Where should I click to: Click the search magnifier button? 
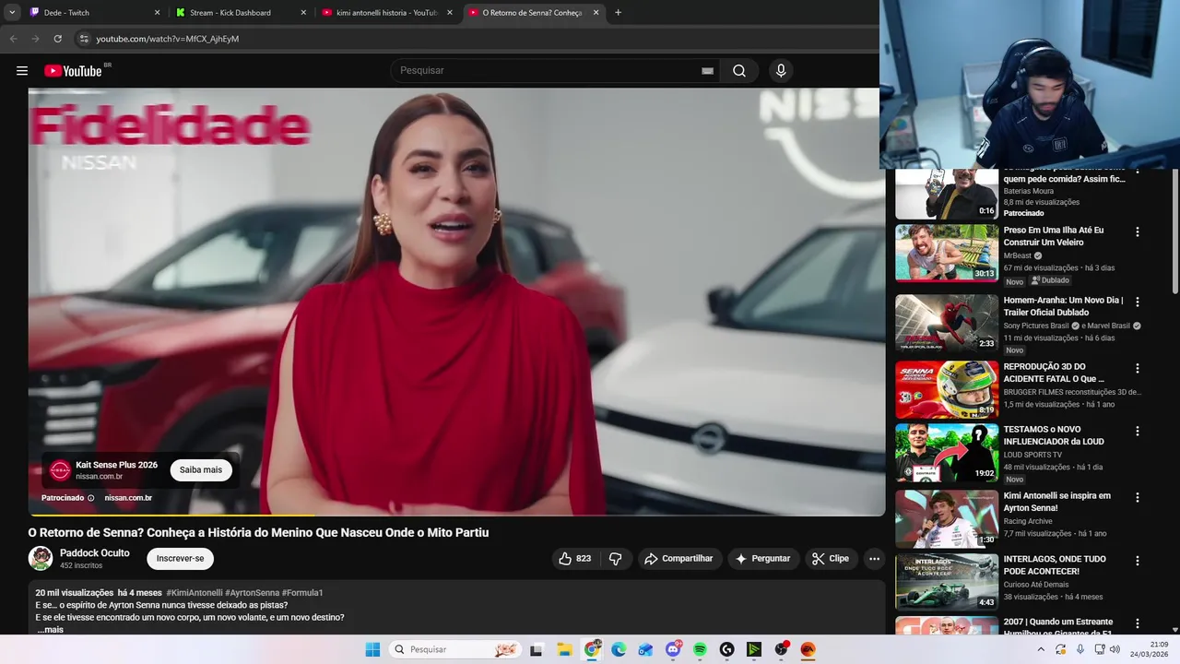(x=739, y=71)
